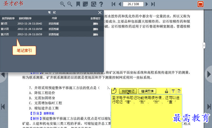
Task: Select option B. 无需加固塔身
Action: (42, 98)
